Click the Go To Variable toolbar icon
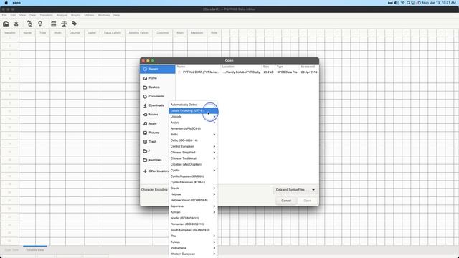This screenshot has width=459, height=258. 29,24
